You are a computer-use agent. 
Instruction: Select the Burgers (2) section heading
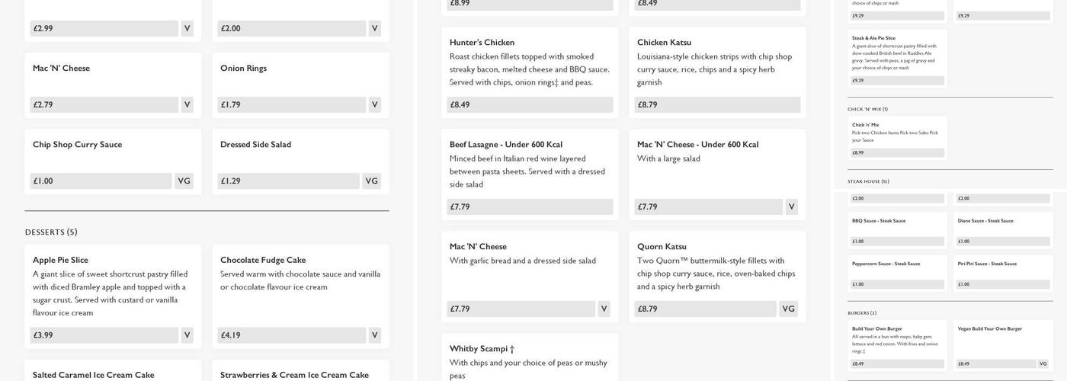[862, 313]
